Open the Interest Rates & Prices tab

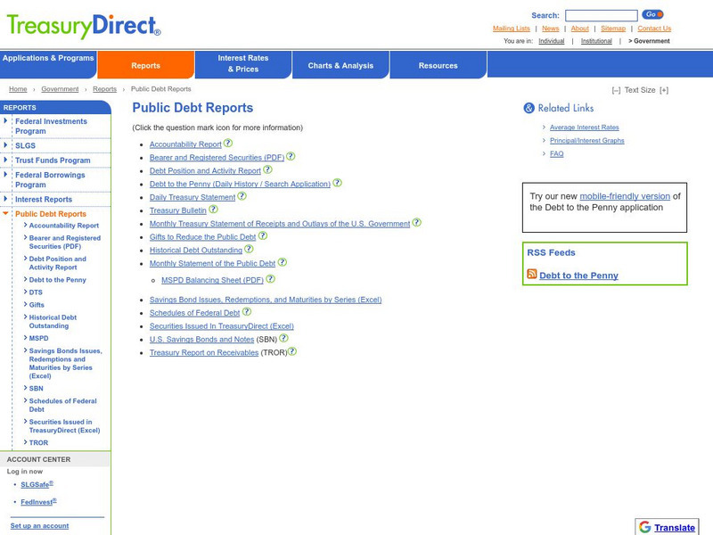coord(244,64)
